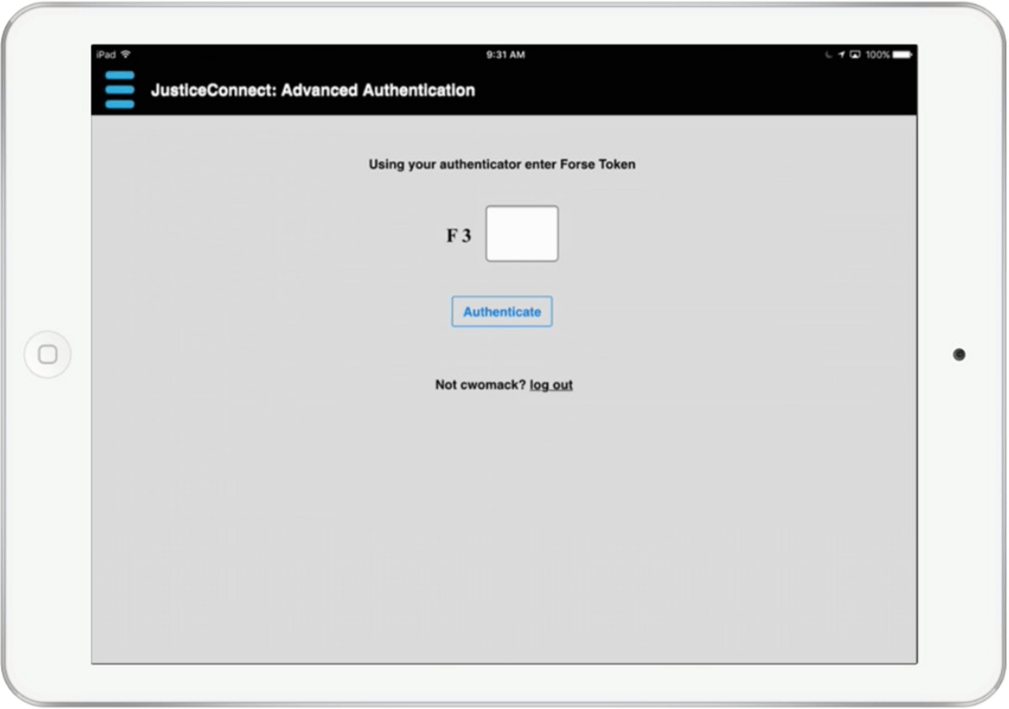Click the log out link

[x=551, y=385]
